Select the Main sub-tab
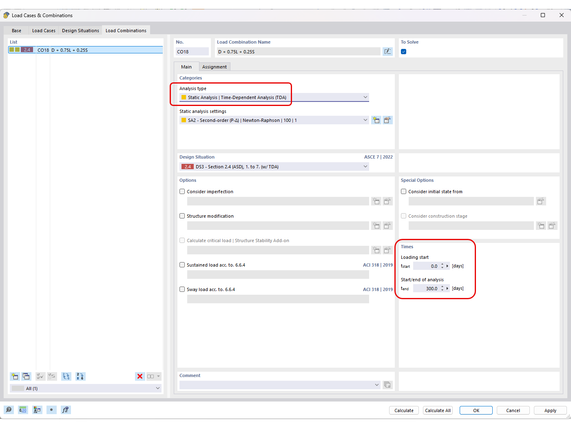 coord(186,67)
